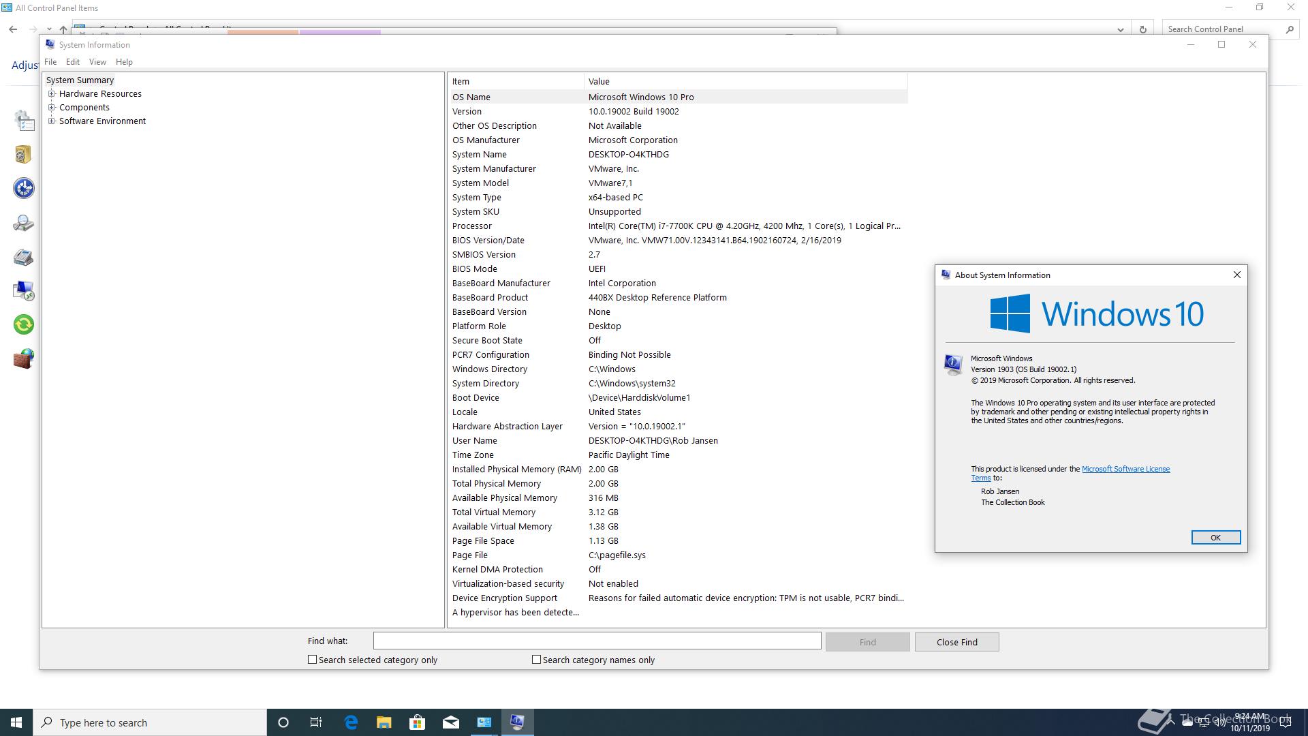
Task: Open Microsoft Software License Terms link
Action: 1125,469
